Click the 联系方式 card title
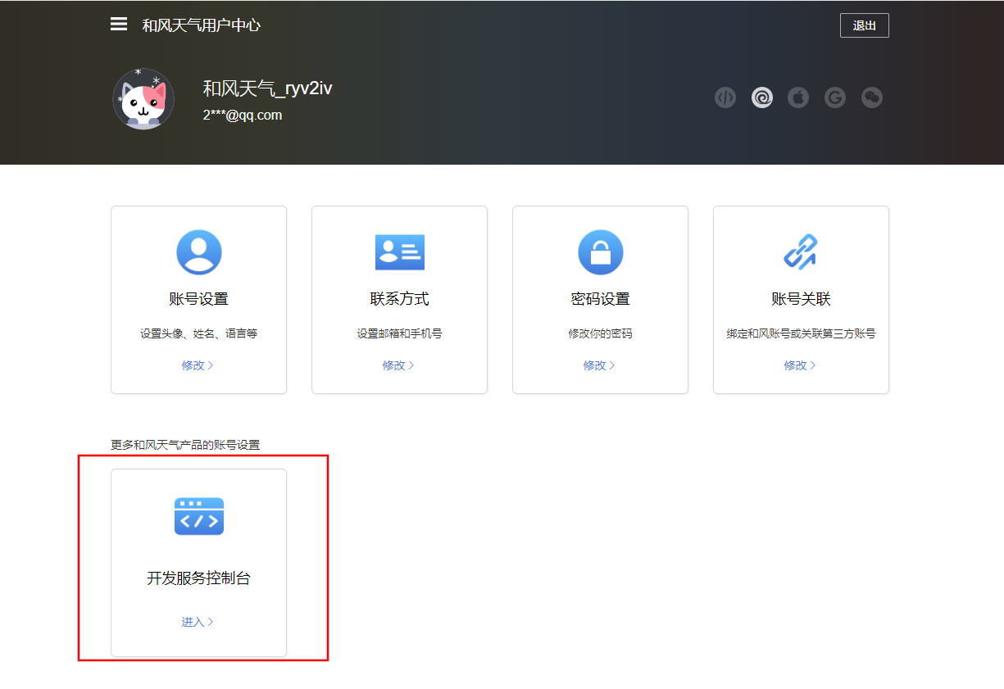1004x689 pixels. 400,299
